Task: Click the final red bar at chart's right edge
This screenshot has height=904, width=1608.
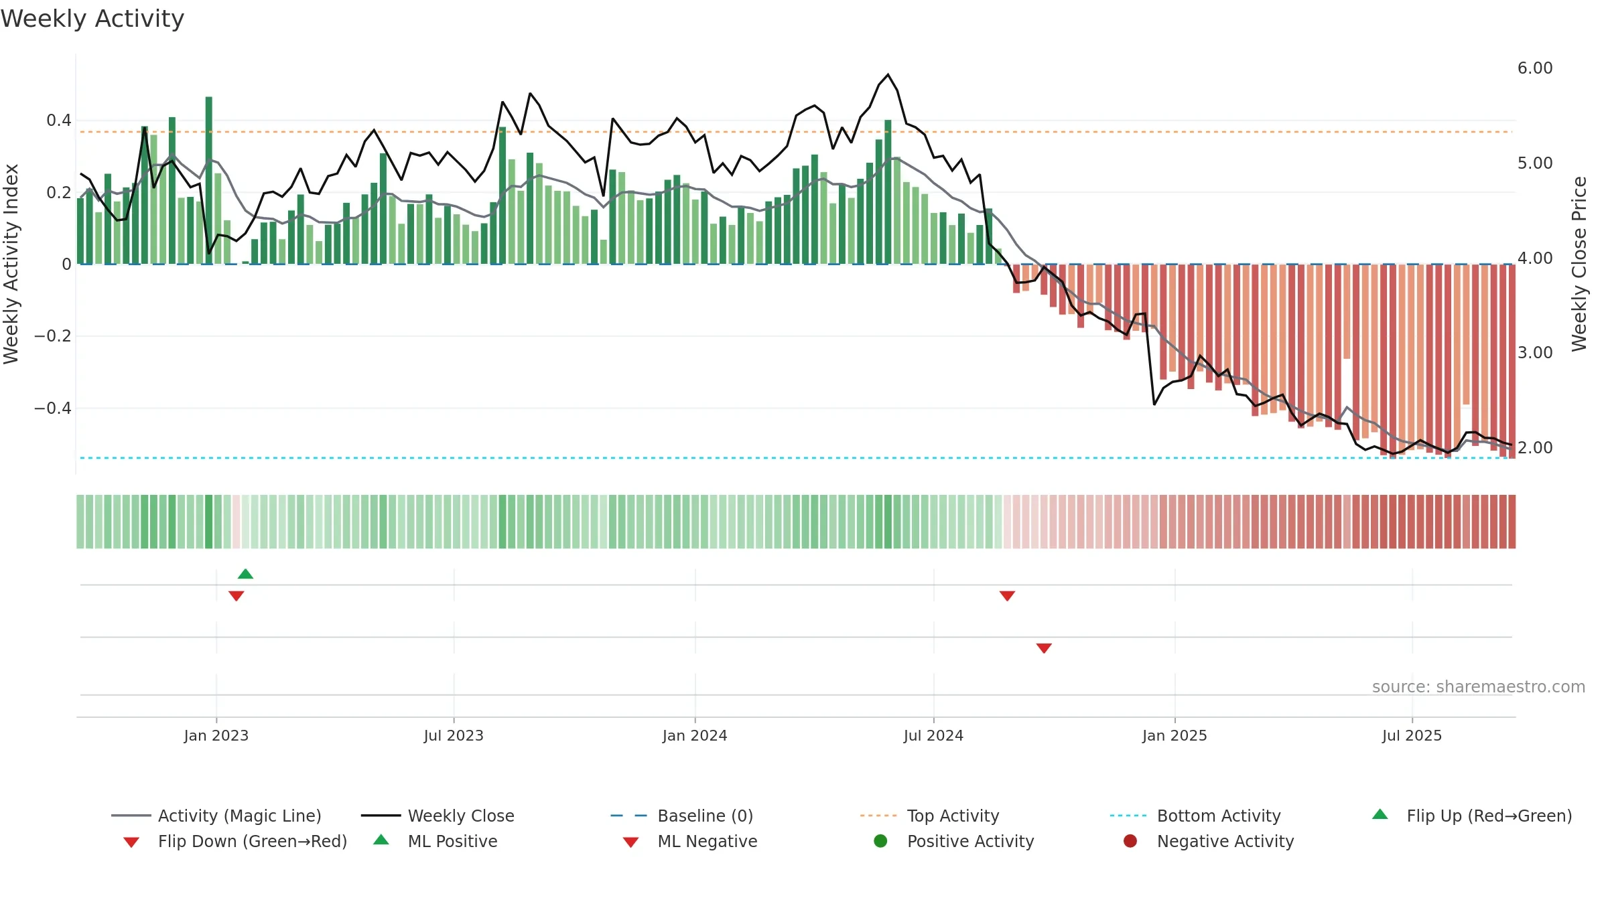Action: (x=1512, y=362)
